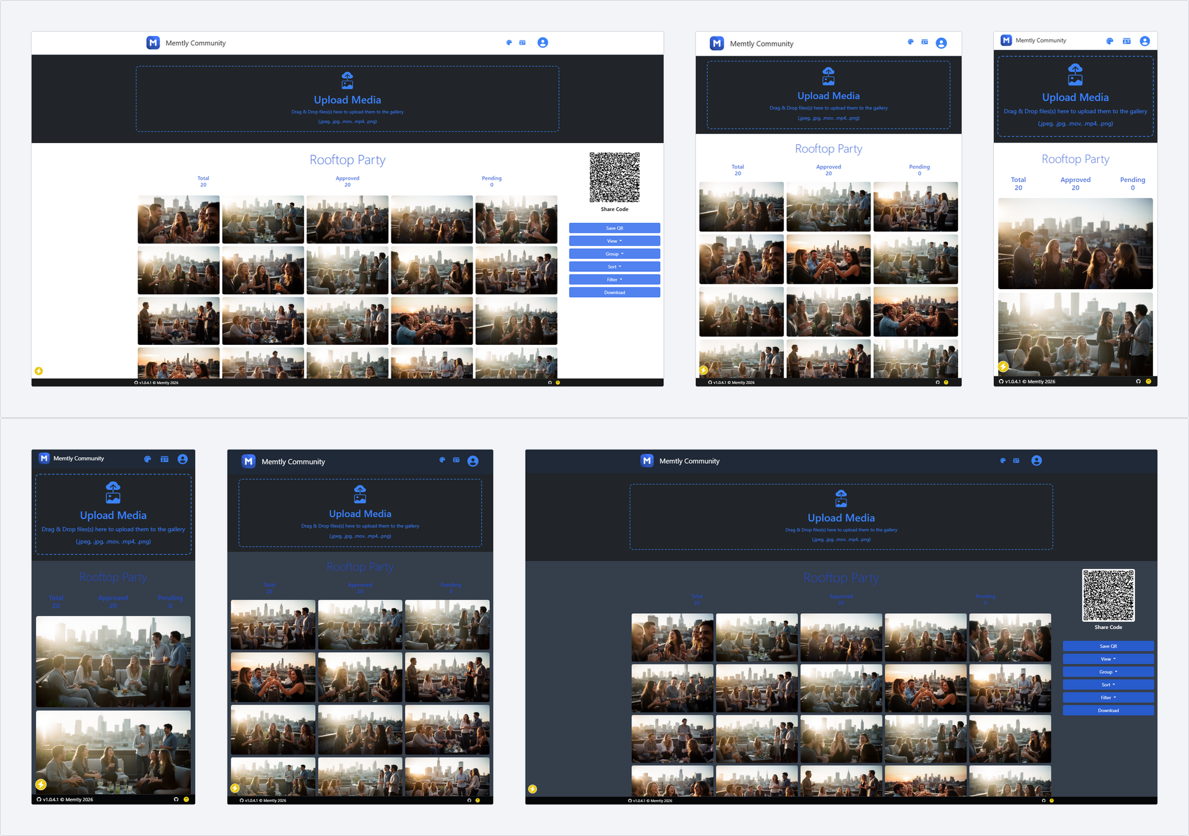
Task: Click the Memtly M logo in light desktop view
Action: coord(153,43)
